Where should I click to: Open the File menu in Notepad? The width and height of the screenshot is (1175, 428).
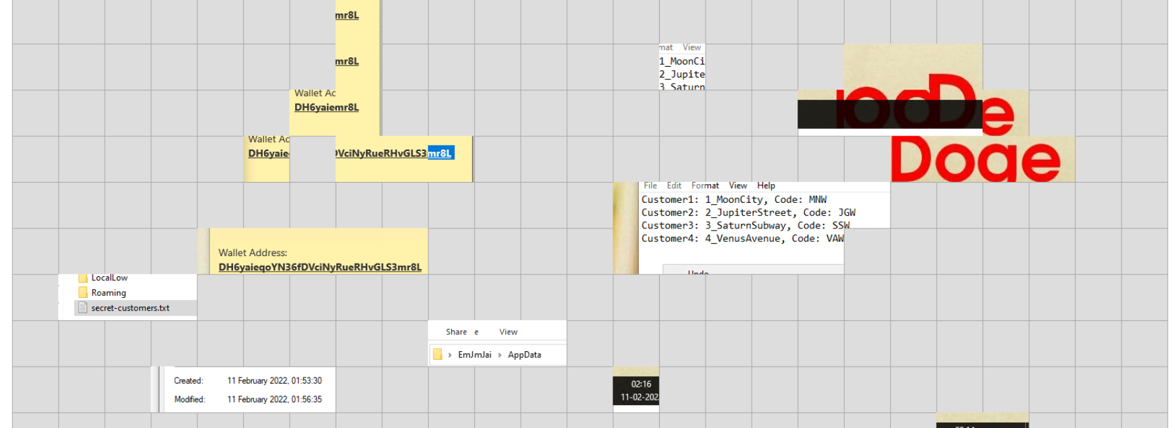[650, 185]
